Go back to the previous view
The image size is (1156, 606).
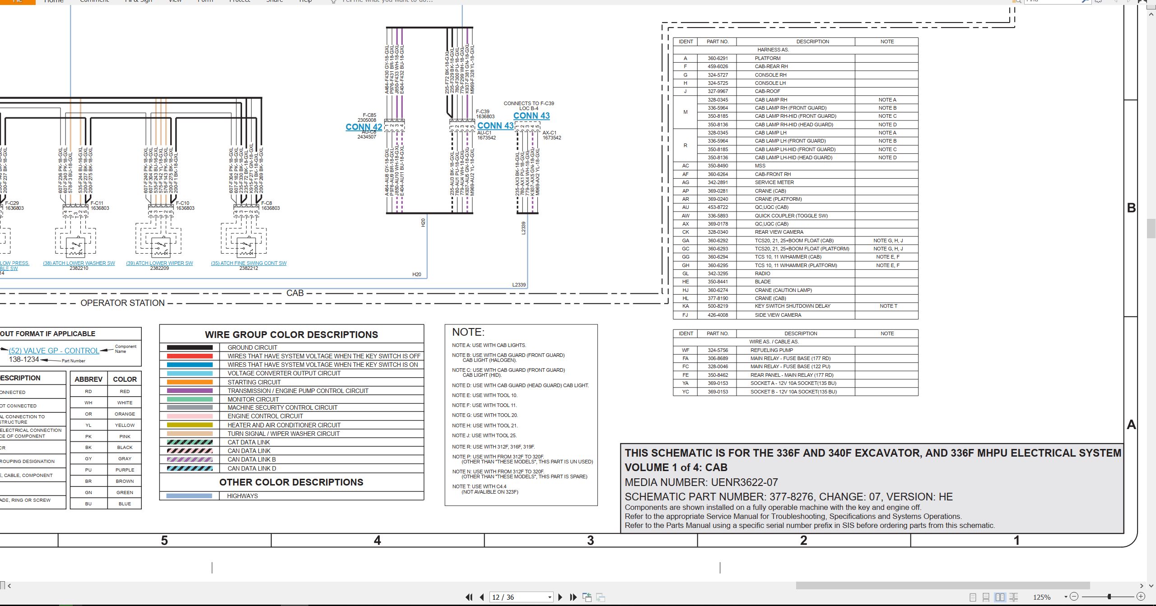587,597
